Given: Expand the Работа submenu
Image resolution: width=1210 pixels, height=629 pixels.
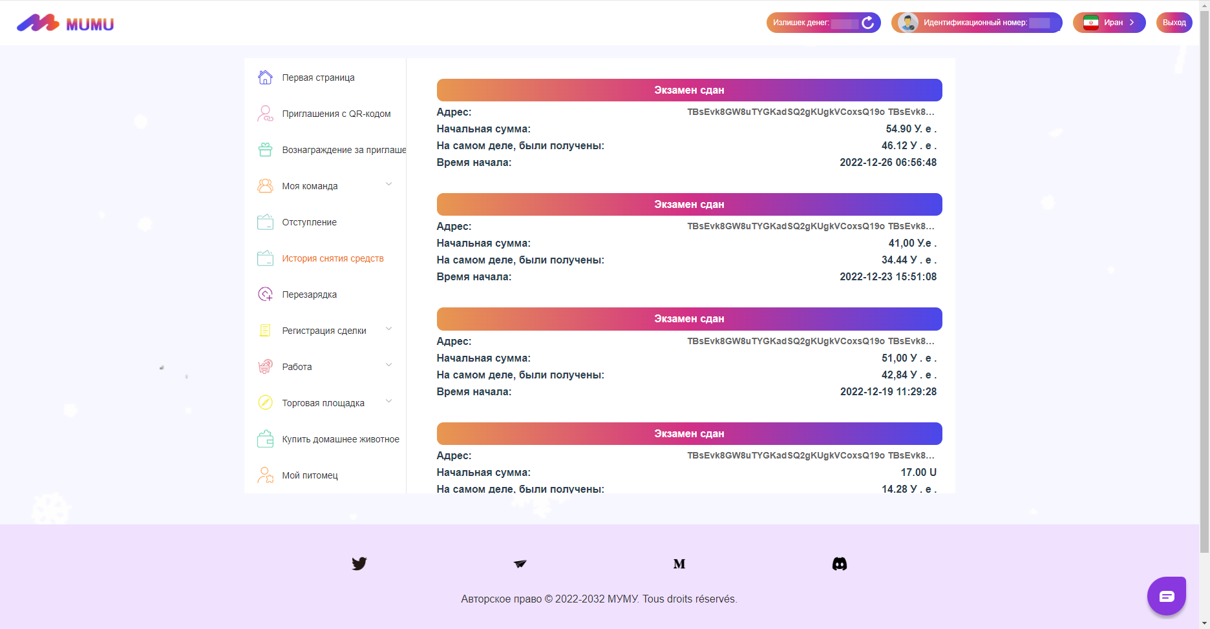Looking at the screenshot, I should point(388,366).
